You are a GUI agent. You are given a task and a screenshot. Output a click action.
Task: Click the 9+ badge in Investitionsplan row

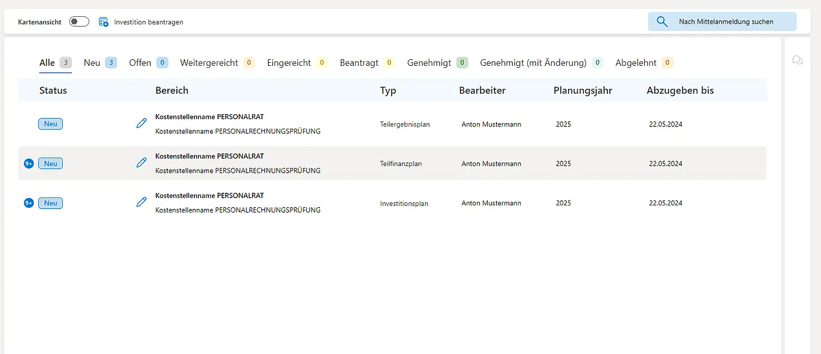pyautogui.click(x=28, y=203)
